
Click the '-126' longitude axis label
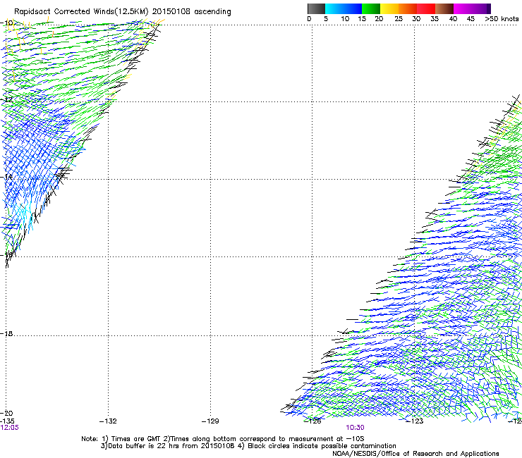pyautogui.click(x=312, y=421)
